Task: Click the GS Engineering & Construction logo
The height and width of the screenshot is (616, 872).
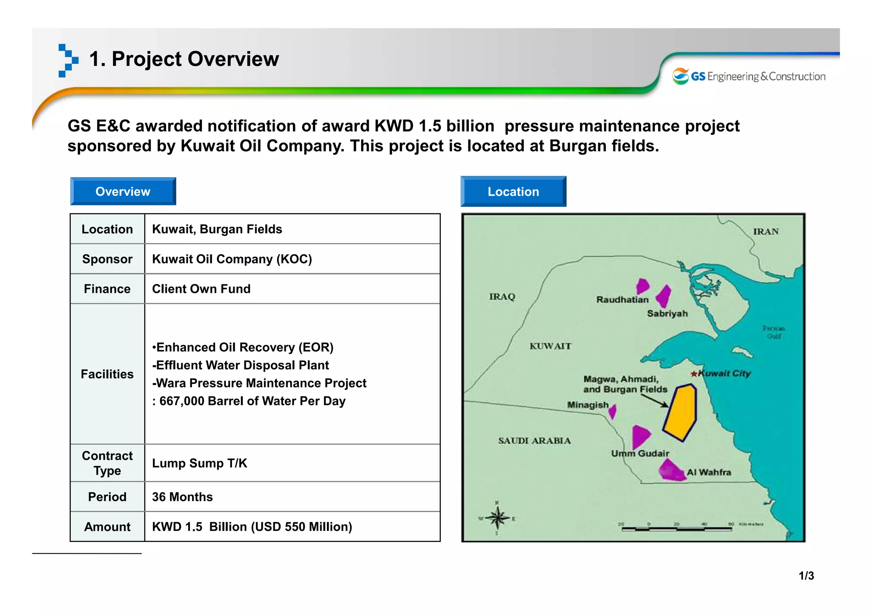Action: [748, 77]
